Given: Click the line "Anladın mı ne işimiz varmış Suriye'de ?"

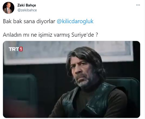Looking at the screenshot, I should click(50, 35).
